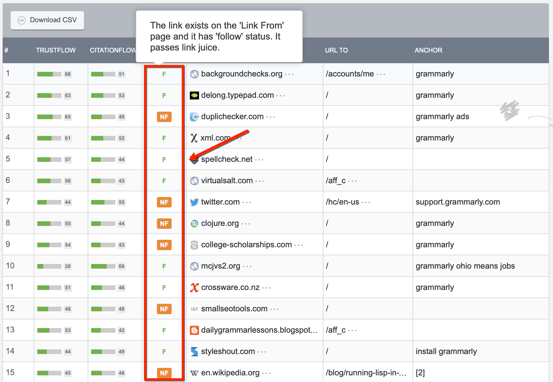
Task: Sort by the TRUSTFLOW column header
Action: (56, 50)
